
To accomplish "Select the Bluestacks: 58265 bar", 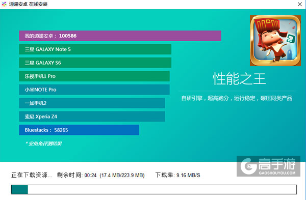I will coord(79,130).
